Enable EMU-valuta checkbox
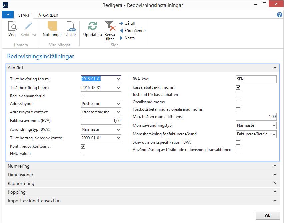 83,154
